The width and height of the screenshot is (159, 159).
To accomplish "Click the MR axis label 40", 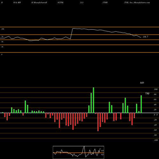I will [155, 105].
